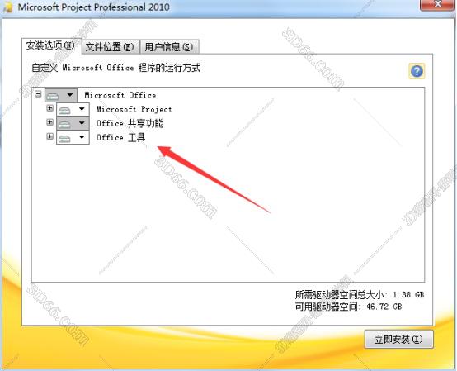457x371 pixels.
Task: Click the 可用驱动器空间 46.72 GB text
Action: (349, 307)
